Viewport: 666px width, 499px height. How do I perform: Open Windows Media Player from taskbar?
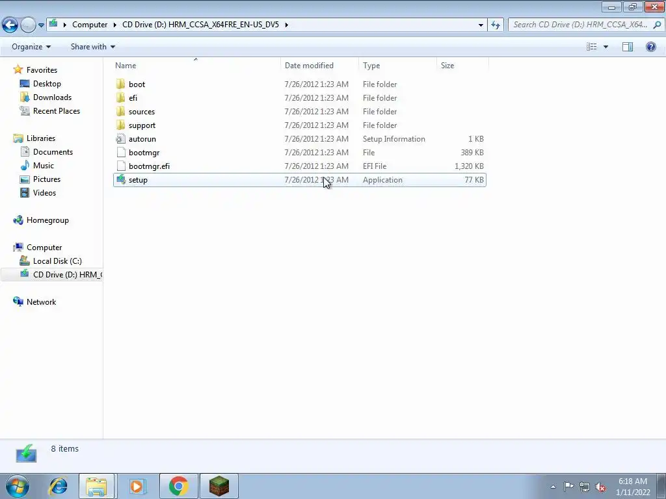[x=138, y=486]
